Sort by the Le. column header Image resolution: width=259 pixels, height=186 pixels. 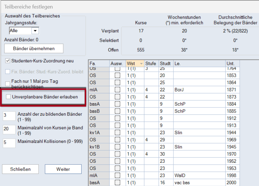199,64
